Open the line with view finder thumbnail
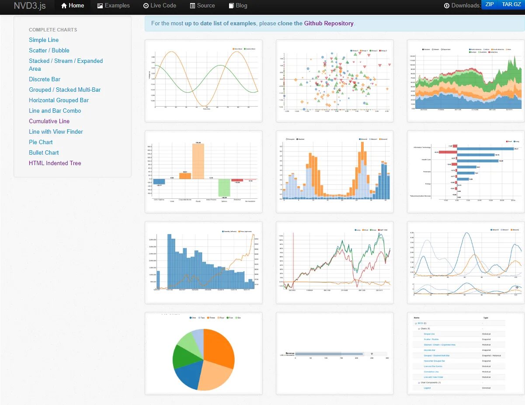This screenshot has width=525, height=405. click(466, 263)
